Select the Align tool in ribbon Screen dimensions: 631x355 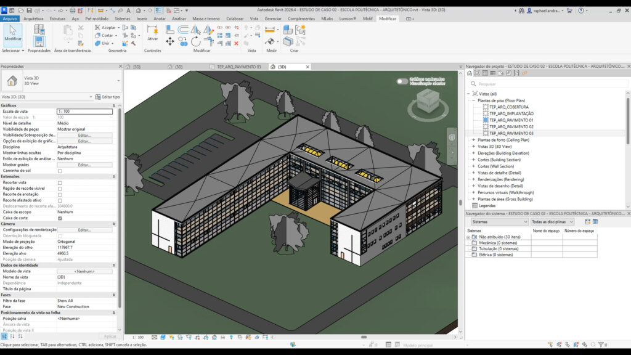tap(170, 29)
